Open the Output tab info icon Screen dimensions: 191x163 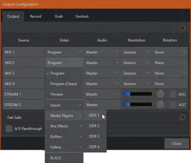(x=182, y=28)
